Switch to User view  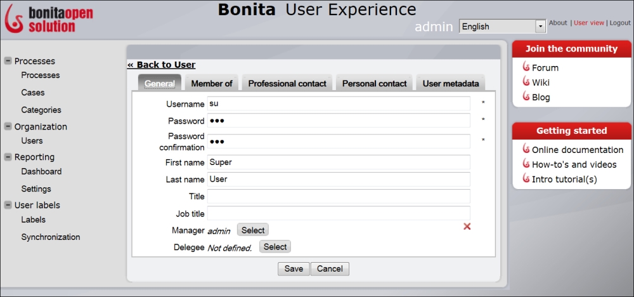coord(589,23)
